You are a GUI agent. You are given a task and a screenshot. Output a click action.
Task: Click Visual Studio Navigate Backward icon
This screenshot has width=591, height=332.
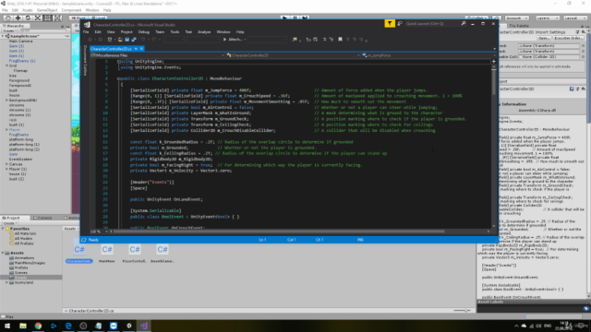click(90, 39)
